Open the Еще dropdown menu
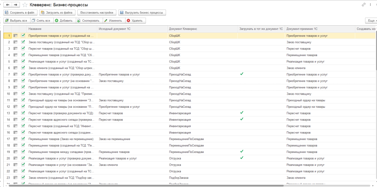Viewport: 377px width, 187px height. 370,21
